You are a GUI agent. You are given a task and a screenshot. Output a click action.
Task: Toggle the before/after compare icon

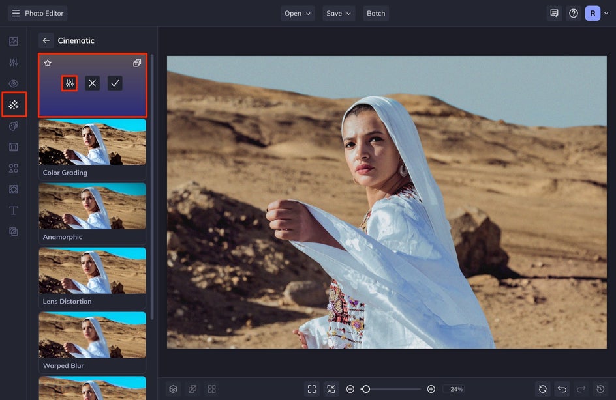192,389
